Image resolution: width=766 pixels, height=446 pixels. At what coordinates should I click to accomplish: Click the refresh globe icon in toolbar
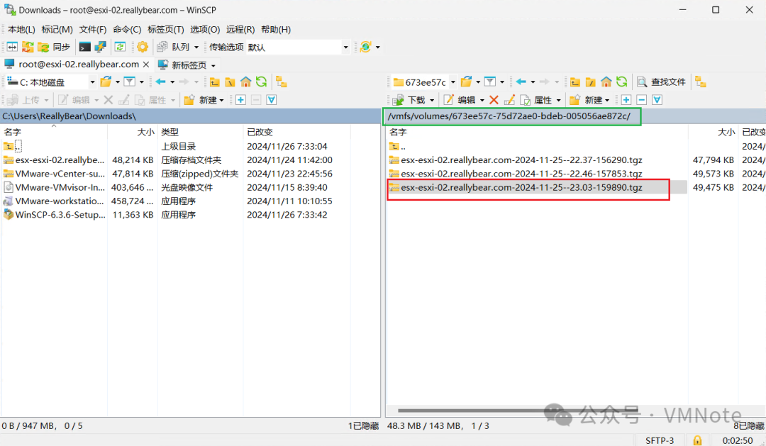(365, 47)
